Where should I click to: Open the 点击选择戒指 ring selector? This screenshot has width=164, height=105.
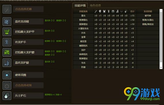tap(28, 85)
